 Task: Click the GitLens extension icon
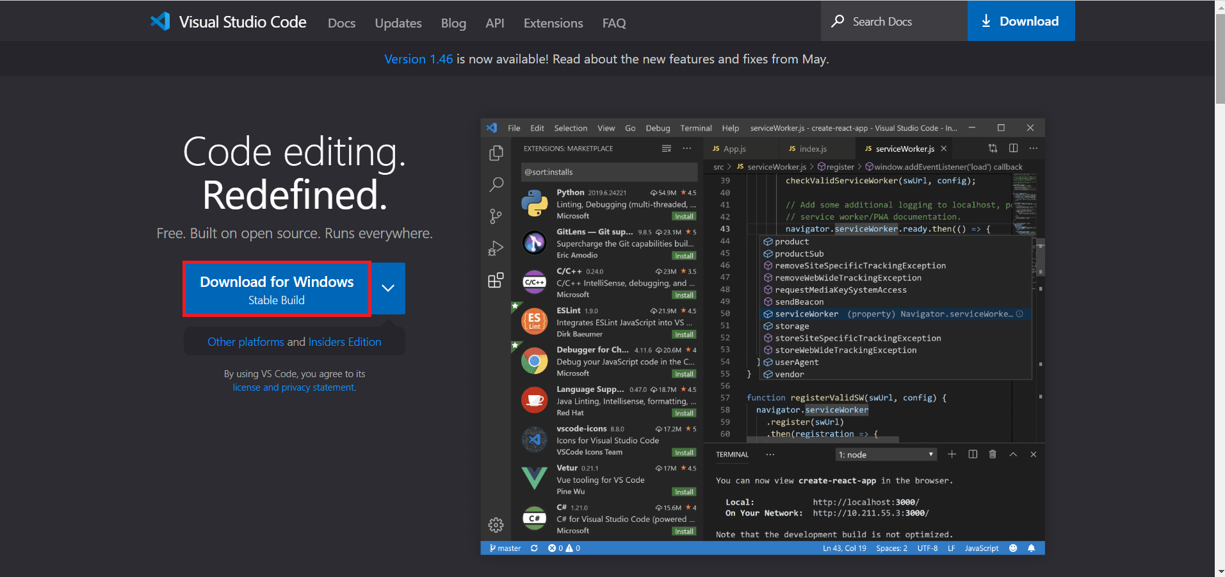pos(535,243)
